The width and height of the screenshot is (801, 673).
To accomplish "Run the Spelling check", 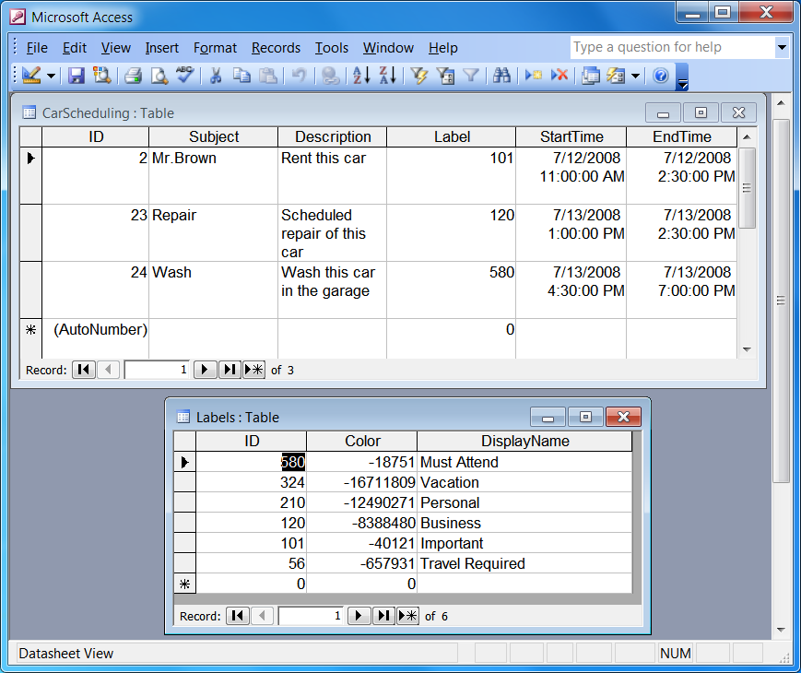I will (x=184, y=76).
